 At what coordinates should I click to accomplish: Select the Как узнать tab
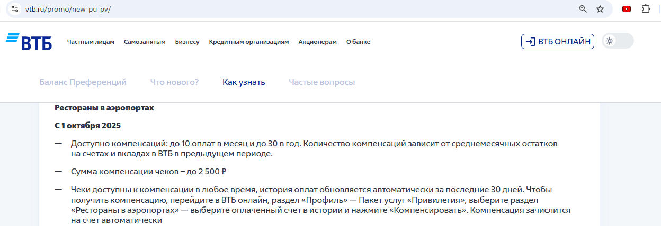click(244, 82)
